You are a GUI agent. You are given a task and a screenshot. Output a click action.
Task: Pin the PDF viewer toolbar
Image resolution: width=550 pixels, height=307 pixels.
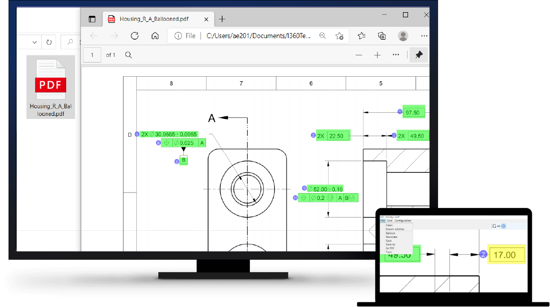pos(418,54)
